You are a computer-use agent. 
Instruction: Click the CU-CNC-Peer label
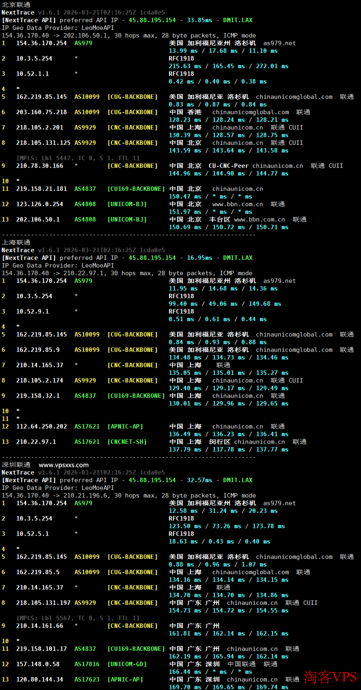click(229, 166)
